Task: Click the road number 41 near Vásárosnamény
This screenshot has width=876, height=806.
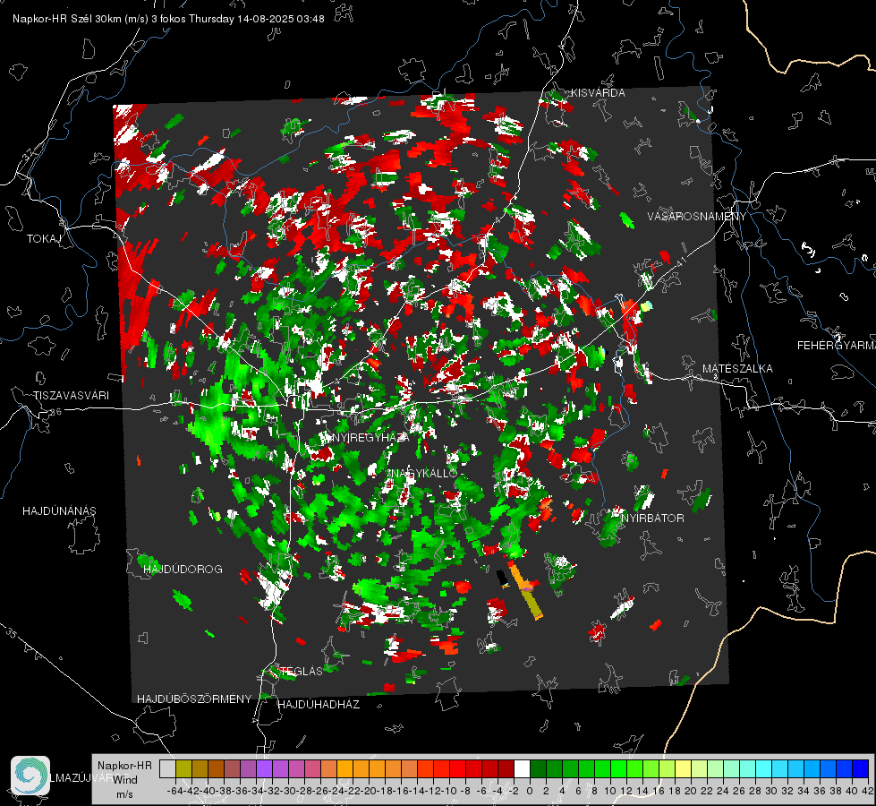Action: click(680, 262)
